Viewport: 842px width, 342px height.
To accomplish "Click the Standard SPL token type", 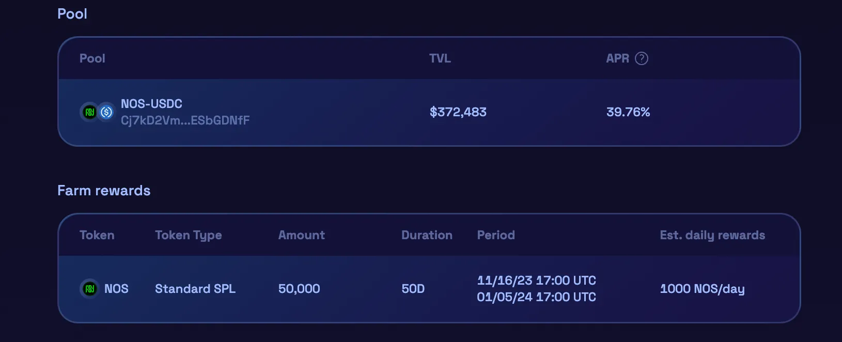I will point(195,289).
